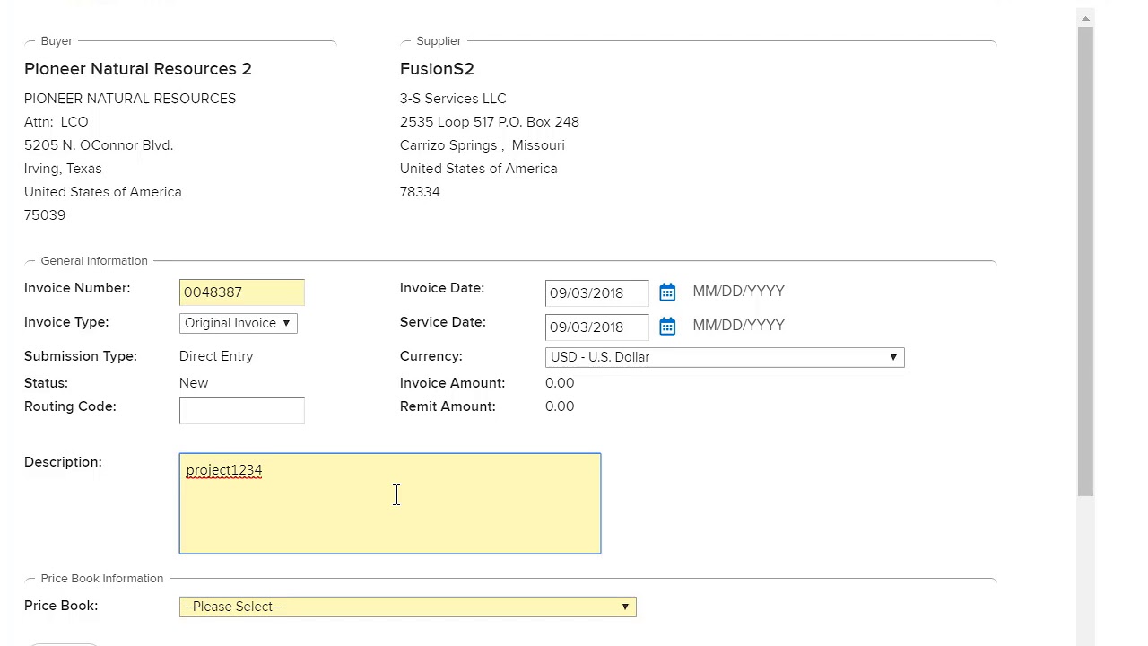Click the General Information section heading
Viewport: 1148px width, 646px height.
[x=94, y=260]
